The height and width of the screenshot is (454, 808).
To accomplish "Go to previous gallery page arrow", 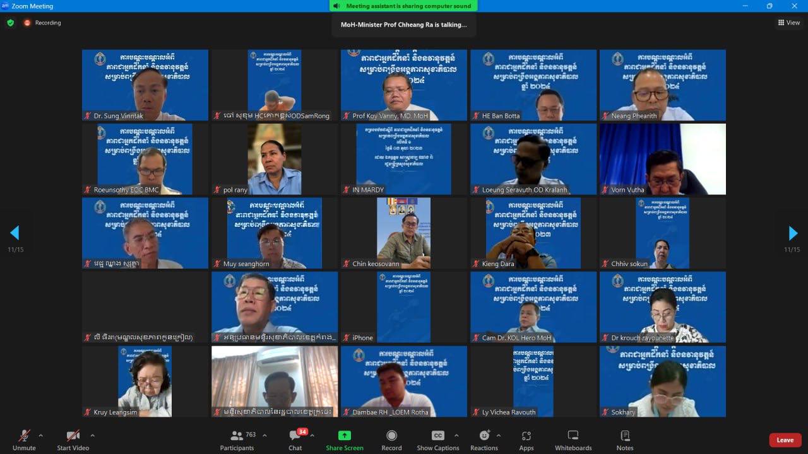I will (15, 233).
